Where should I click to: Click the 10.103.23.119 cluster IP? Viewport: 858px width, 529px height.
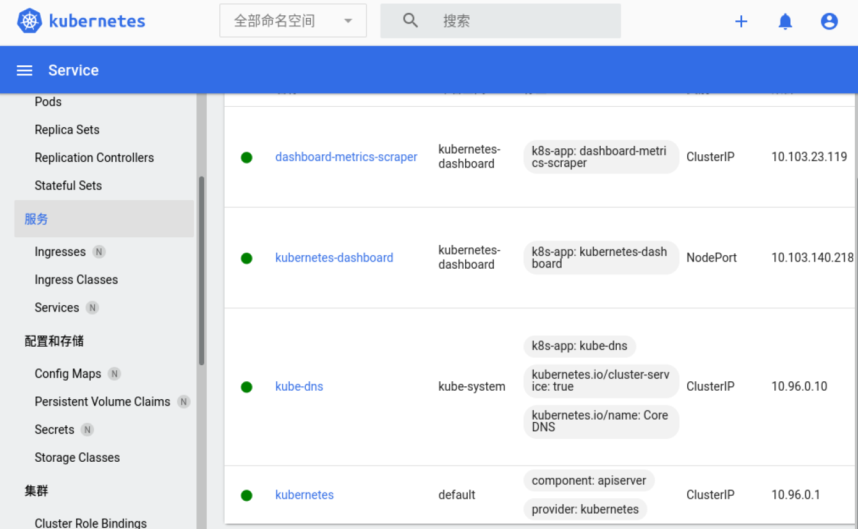(x=809, y=157)
